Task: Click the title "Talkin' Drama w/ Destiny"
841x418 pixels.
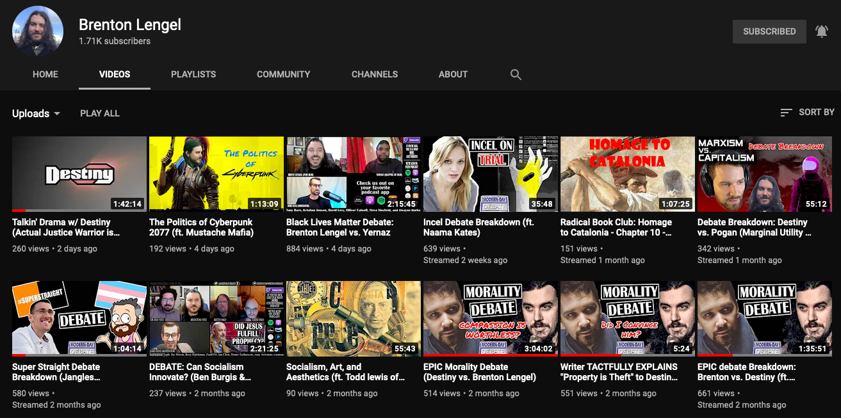Action: pos(66,227)
